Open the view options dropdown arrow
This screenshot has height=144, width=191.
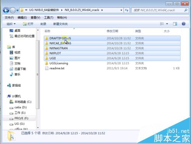(x=167, y=24)
